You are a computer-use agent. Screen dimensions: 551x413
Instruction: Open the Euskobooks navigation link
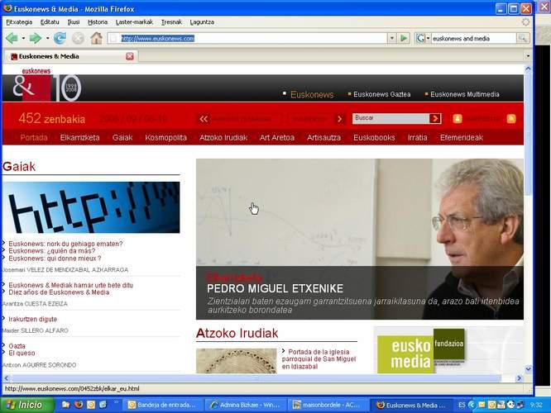pyautogui.click(x=374, y=138)
